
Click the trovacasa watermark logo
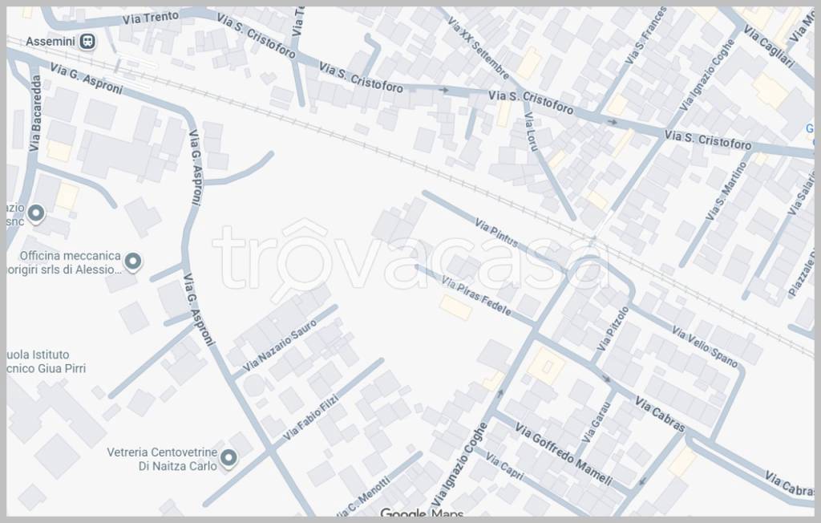pyautogui.click(x=410, y=257)
